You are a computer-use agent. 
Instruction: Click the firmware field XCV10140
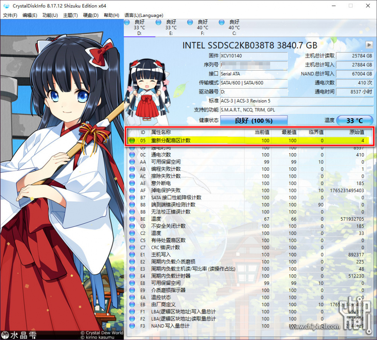[254, 56]
